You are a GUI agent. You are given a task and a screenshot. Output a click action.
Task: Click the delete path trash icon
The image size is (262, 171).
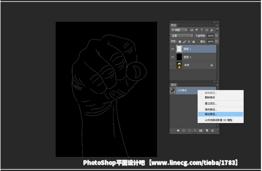pos(212,131)
